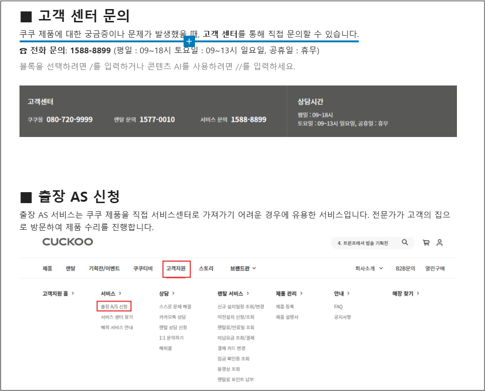The width and height of the screenshot is (485, 391).
Task: Open the 렌탈 menu
Action: pos(70,268)
